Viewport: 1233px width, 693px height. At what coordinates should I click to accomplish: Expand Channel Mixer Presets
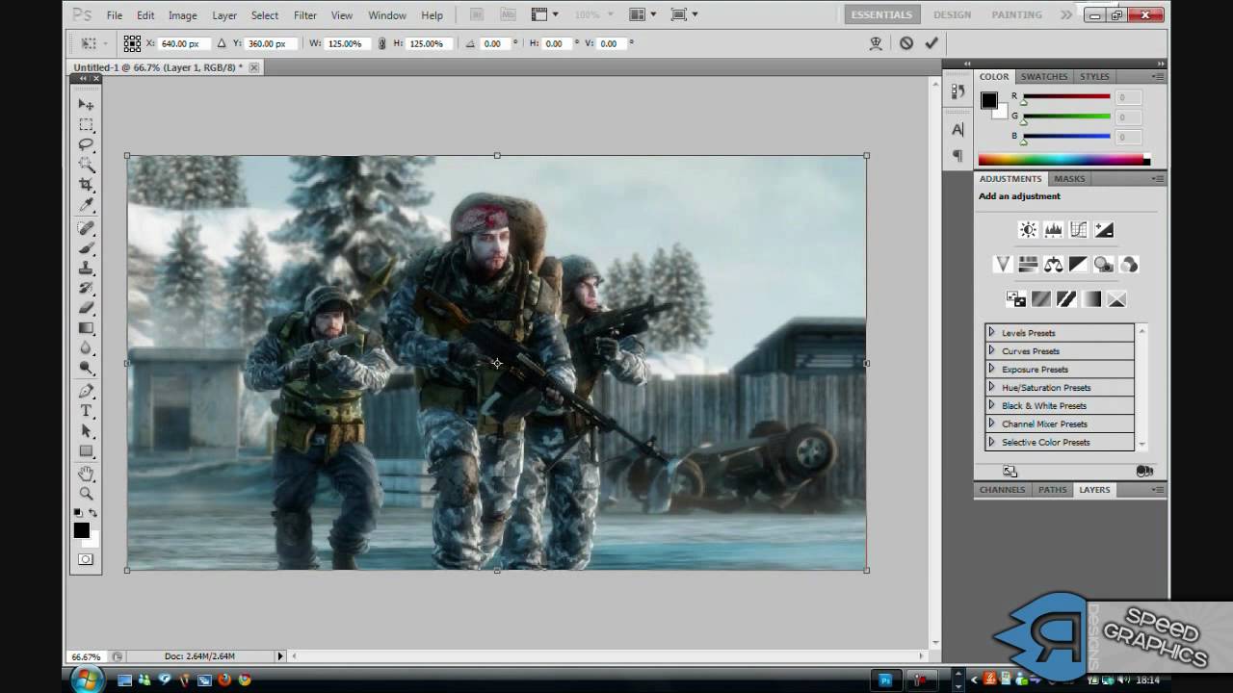tap(991, 423)
